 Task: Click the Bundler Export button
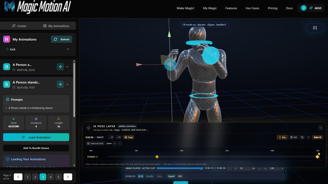[171, 176]
